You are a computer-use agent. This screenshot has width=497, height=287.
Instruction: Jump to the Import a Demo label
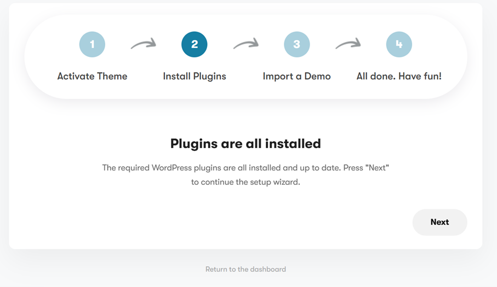click(296, 77)
